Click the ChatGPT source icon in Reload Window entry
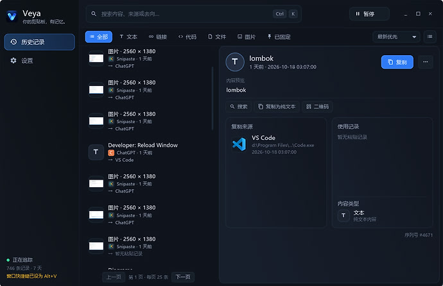 pos(111,153)
